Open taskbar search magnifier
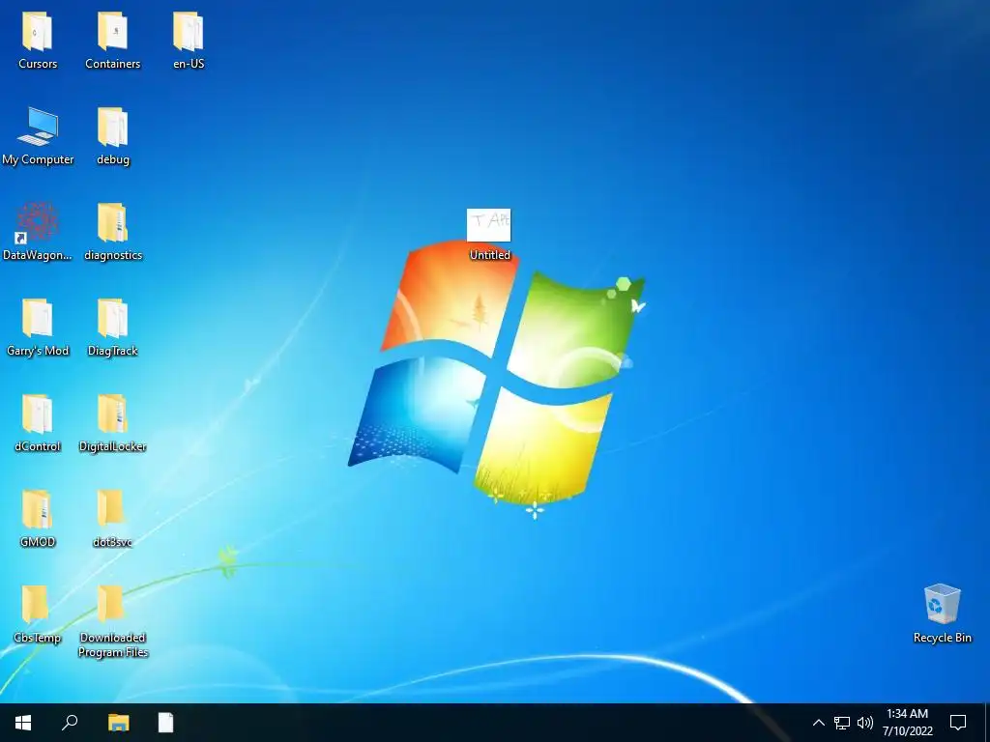This screenshot has width=990, height=742. pos(70,723)
